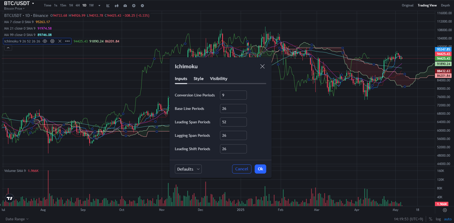Screen dimensions: 454x223
Task: Open Ichimoku indicator settings gear
Action: click(x=52, y=41)
